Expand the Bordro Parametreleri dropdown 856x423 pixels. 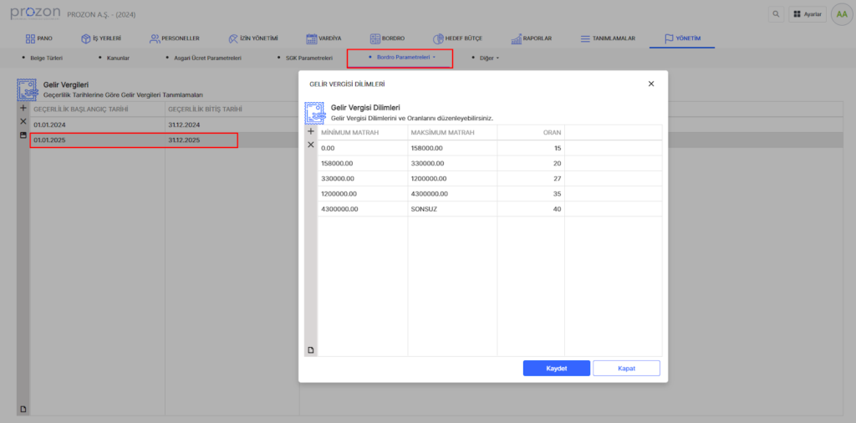coord(401,58)
